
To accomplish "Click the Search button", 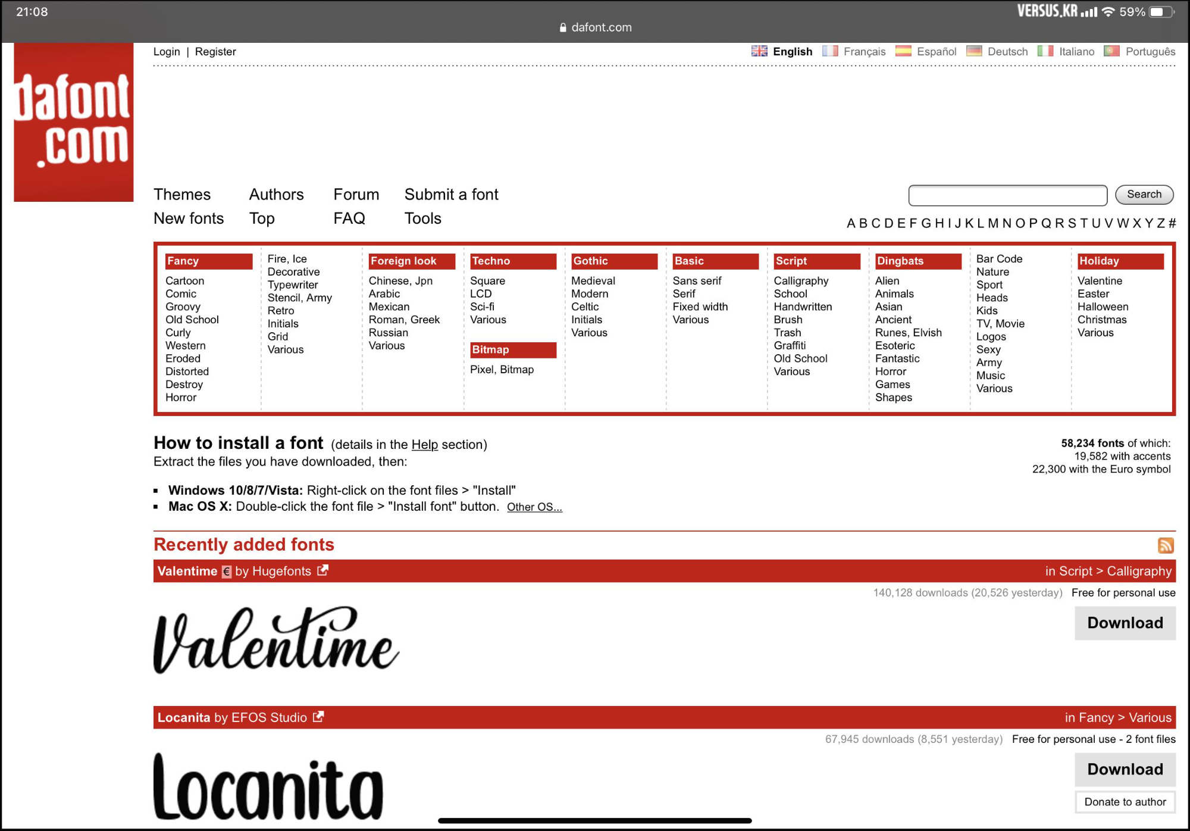I will pos(1144,195).
